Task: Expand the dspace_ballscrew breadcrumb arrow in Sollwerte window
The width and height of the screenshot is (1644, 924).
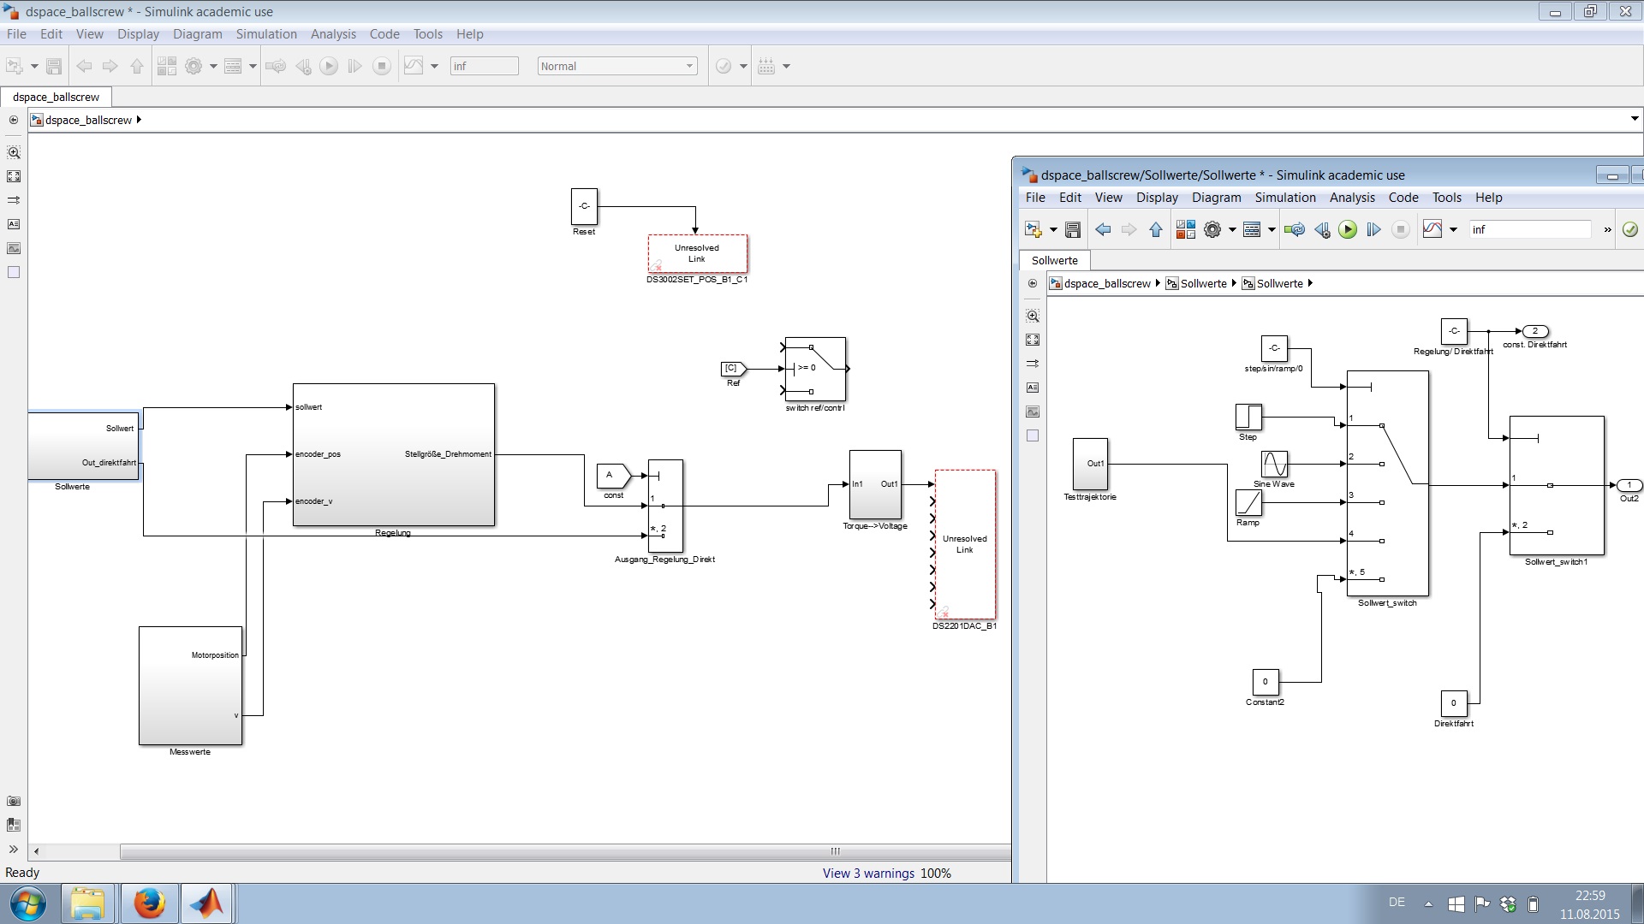Action: click(1158, 283)
